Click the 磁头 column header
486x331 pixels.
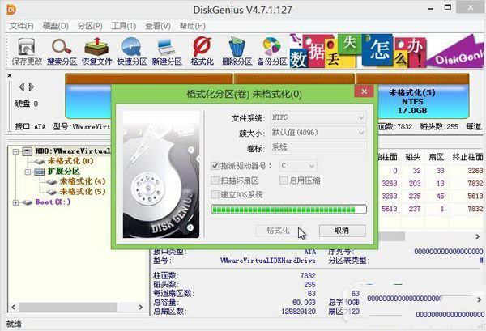point(413,157)
